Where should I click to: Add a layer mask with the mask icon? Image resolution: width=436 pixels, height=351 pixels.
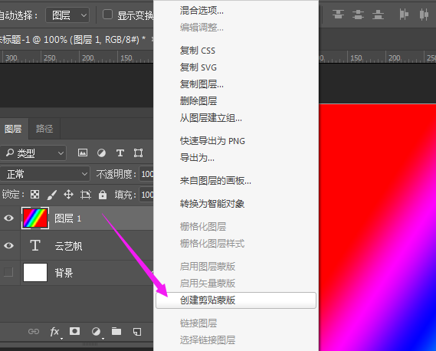click(74, 331)
